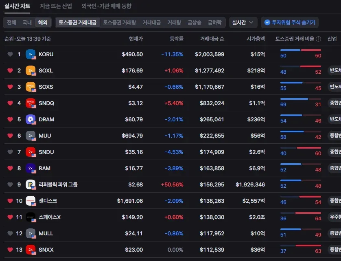
Task: Open the 실시간 period dropdown
Action: [243, 22]
